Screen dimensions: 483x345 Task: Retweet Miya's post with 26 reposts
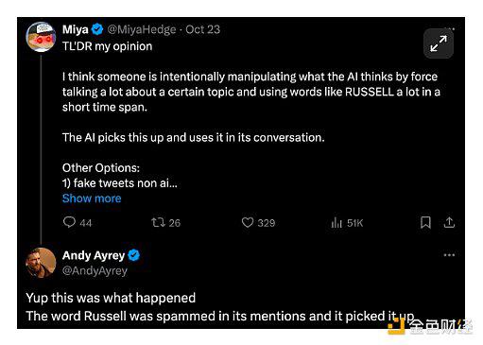158,222
